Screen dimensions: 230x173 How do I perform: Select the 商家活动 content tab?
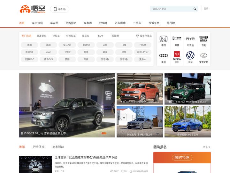click(x=58, y=147)
